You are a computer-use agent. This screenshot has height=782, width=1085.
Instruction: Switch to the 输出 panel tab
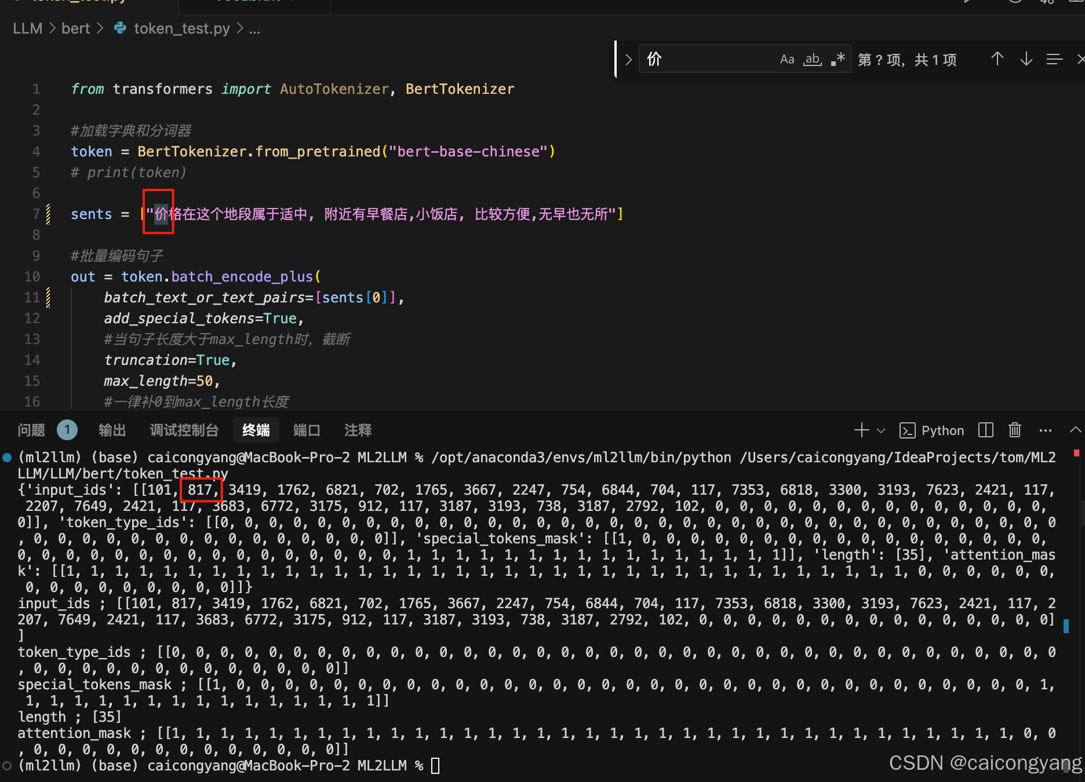112,430
